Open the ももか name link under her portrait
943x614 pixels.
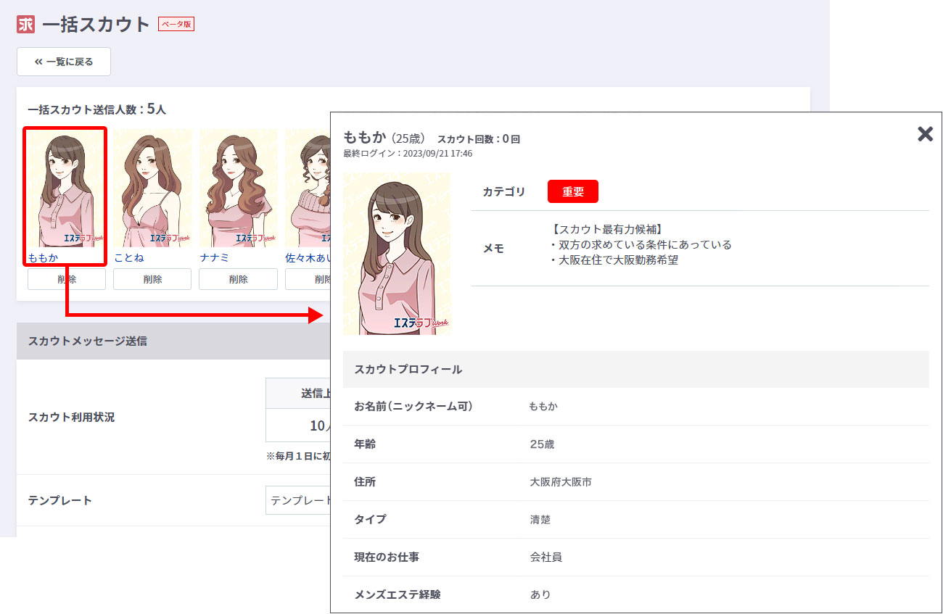43,257
